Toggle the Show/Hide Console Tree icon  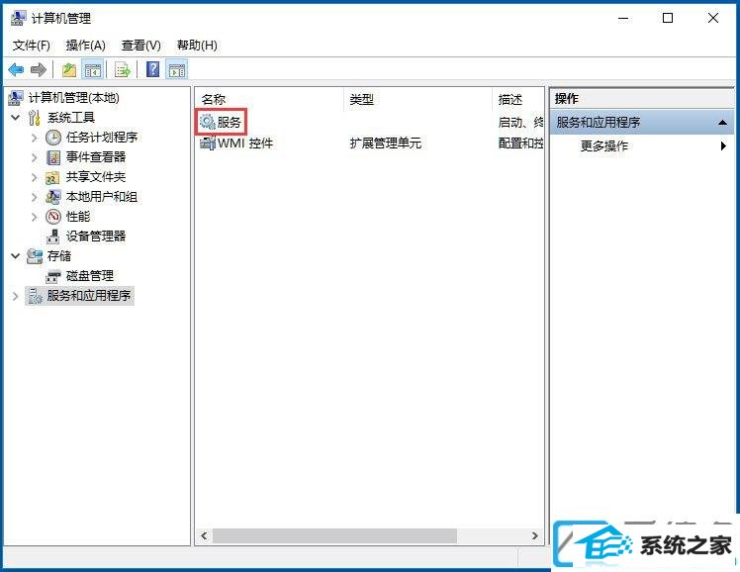pos(93,70)
